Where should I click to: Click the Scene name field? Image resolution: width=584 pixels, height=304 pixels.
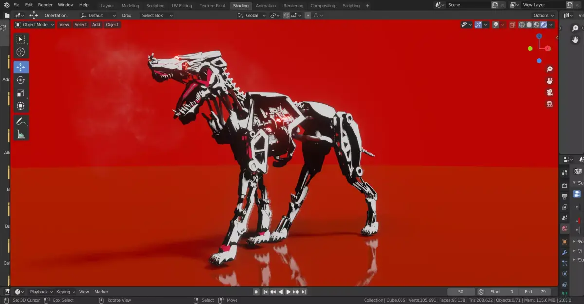pyautogui.click(x=468, y=5)
